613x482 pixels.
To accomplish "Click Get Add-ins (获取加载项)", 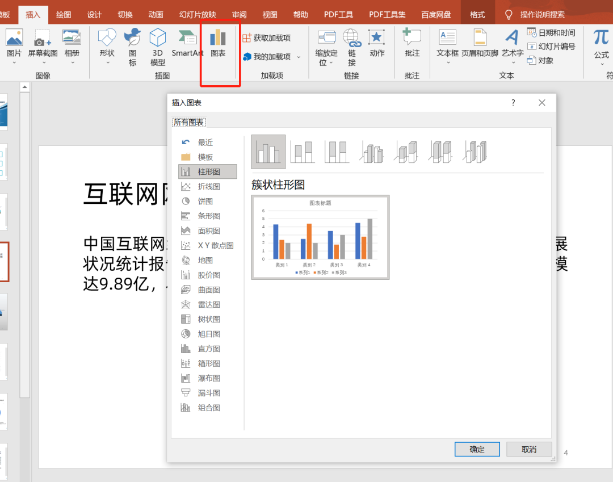I will [267, 38].
